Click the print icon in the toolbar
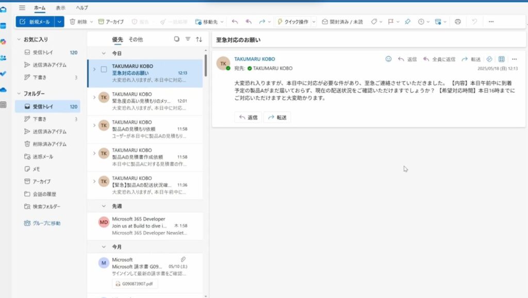Screen dimensions: 528x298 point(458,22)
